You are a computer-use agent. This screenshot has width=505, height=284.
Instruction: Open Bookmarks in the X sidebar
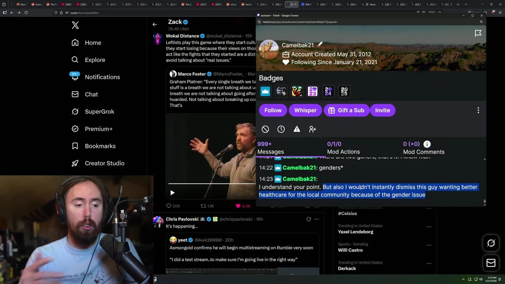(94, 146)
